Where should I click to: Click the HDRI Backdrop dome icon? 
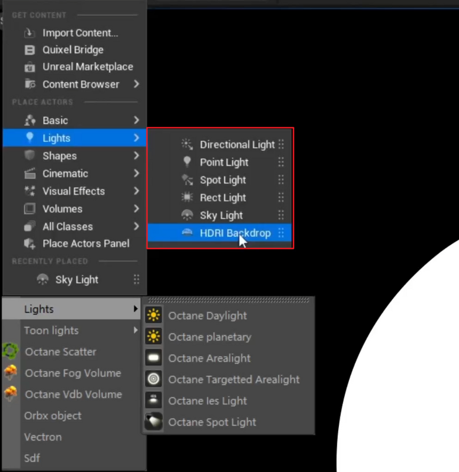coord(187,233)
